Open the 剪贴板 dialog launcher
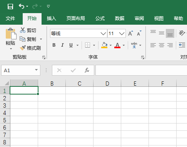This screenshot has width=187, height=147. pyautogui.click(x=44, y=57)
